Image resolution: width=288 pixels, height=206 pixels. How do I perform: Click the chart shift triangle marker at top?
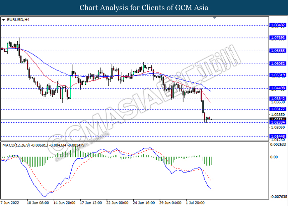(214, 18)
